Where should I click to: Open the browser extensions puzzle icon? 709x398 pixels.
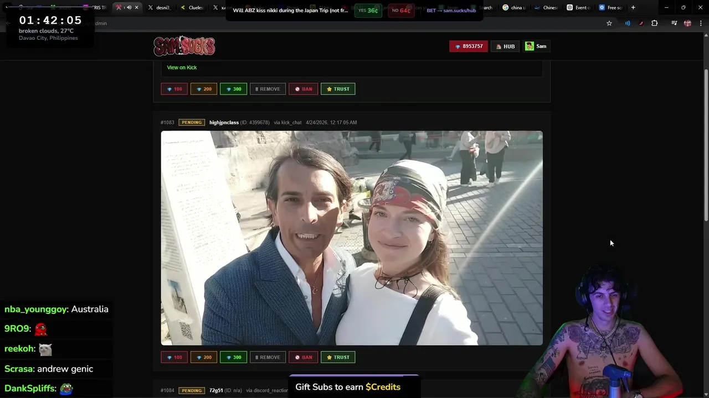coord(655,23)
